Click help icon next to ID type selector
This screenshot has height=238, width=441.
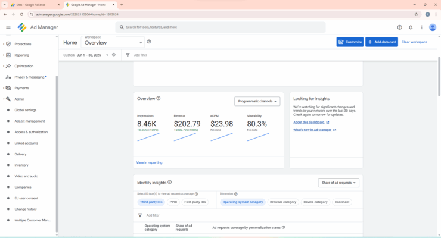click(x=196, y=194)
